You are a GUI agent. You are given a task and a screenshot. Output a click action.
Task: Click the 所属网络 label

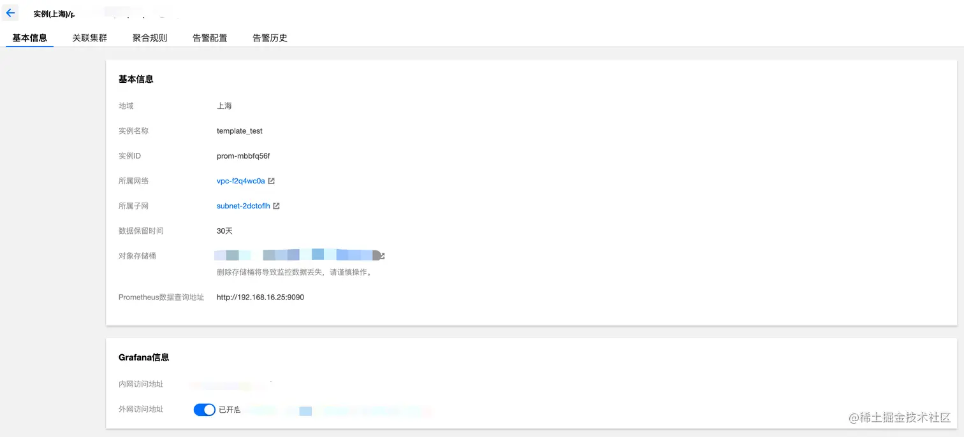tap(133, 181)
